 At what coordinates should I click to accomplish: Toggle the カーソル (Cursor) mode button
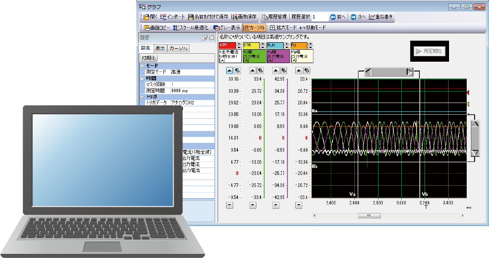click(x=254, y=28)
